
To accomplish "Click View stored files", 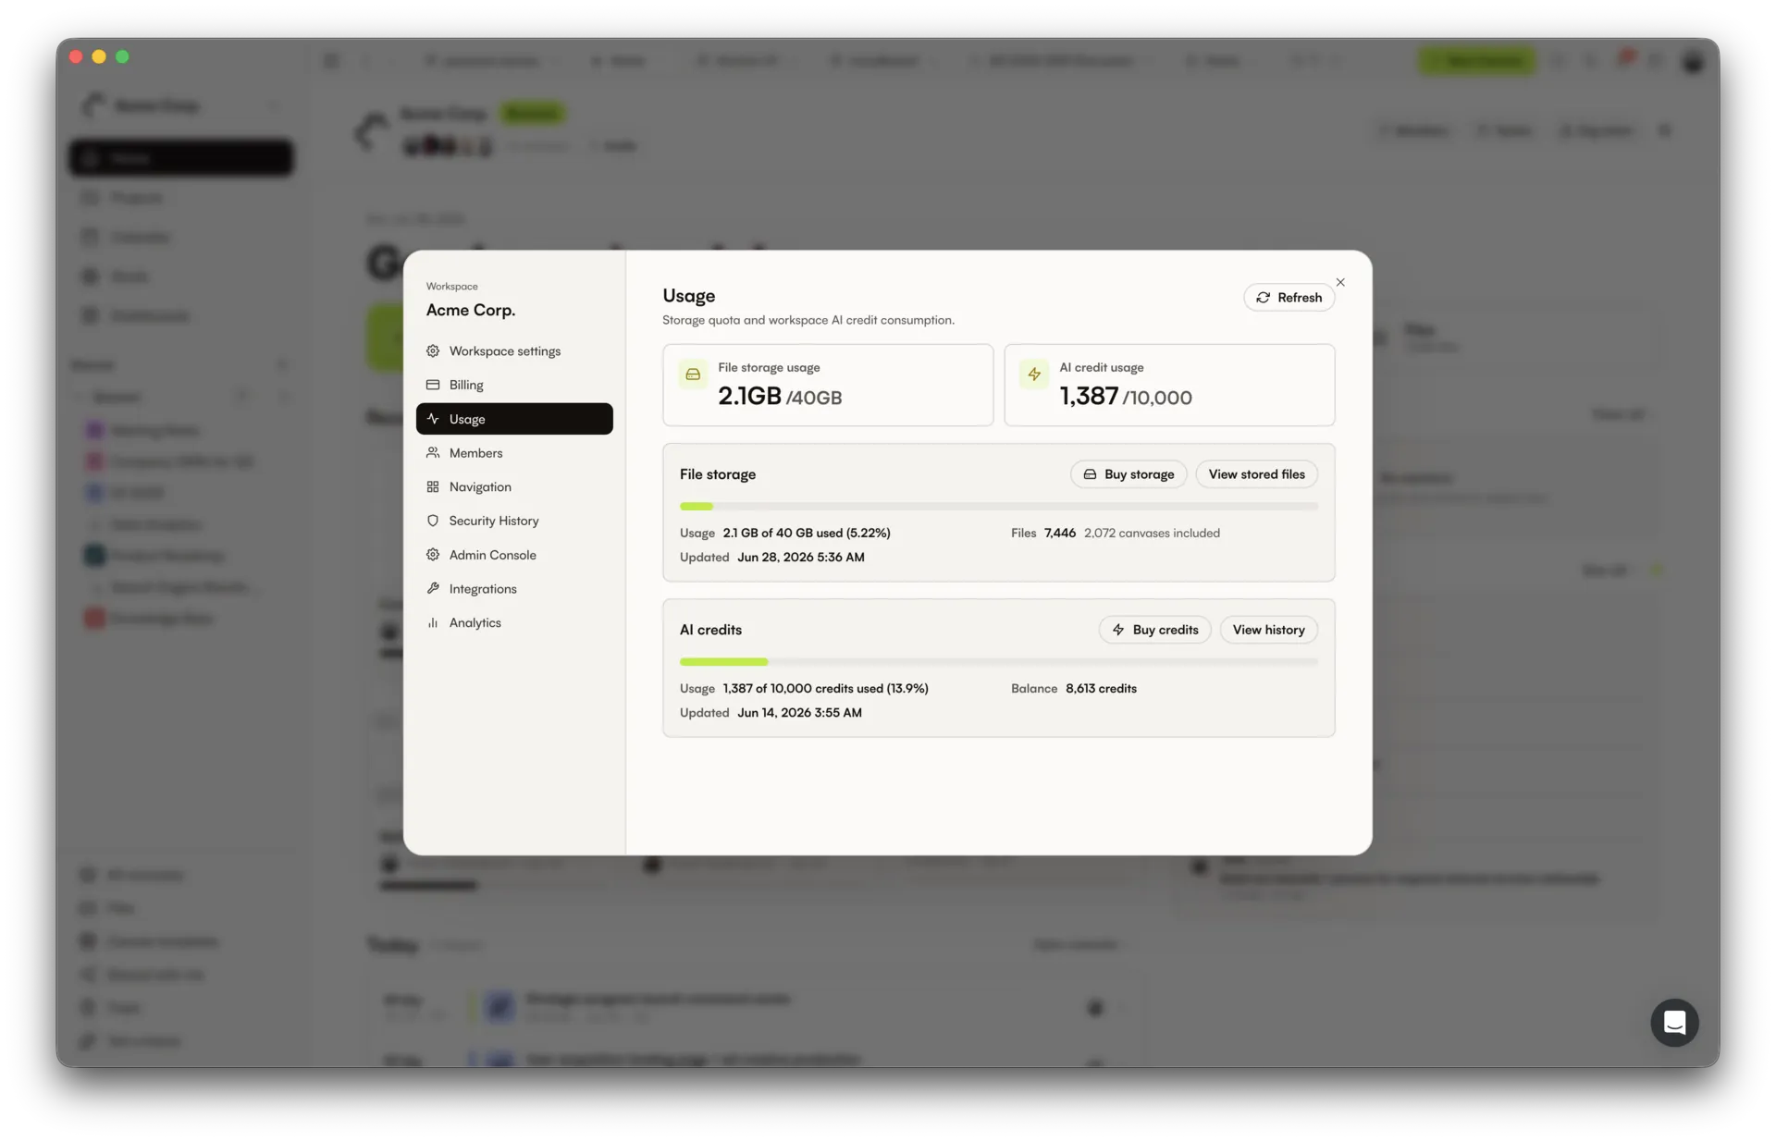I will click(x=1256, y=474).
